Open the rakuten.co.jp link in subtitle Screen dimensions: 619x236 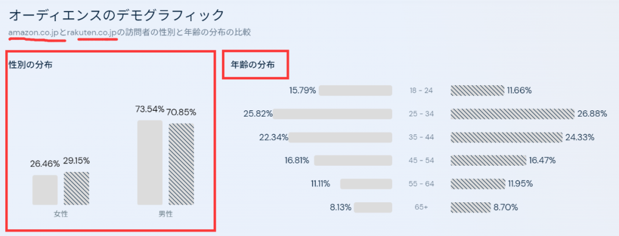tap(92, 33)
